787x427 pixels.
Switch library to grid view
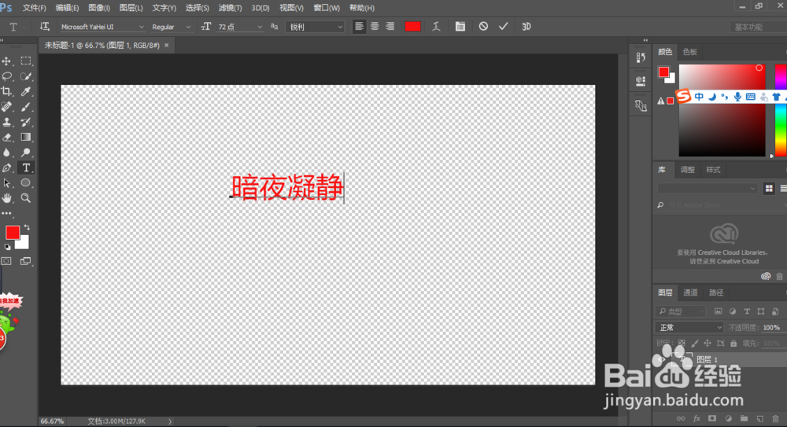click(769, 189)
